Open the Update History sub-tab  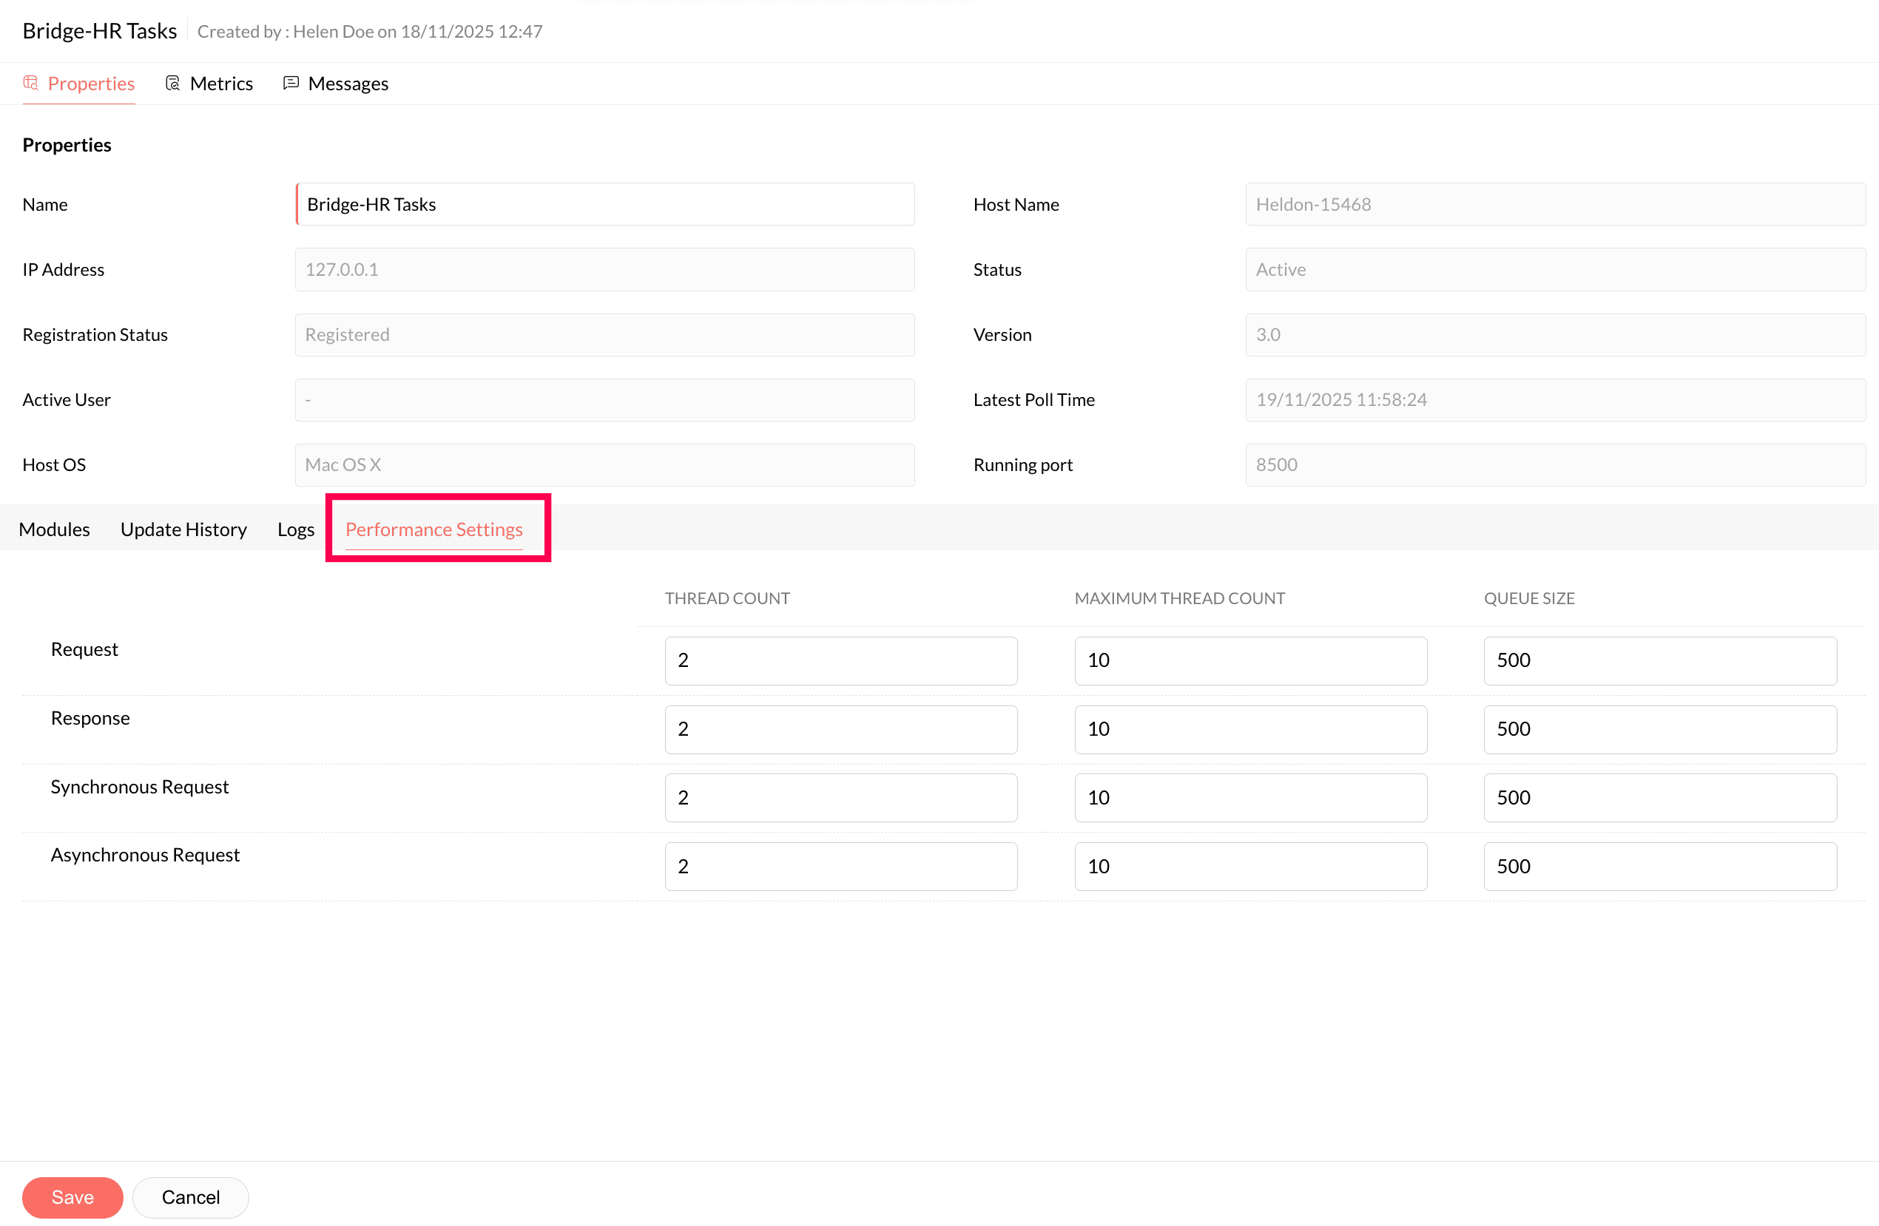(183, 529)
